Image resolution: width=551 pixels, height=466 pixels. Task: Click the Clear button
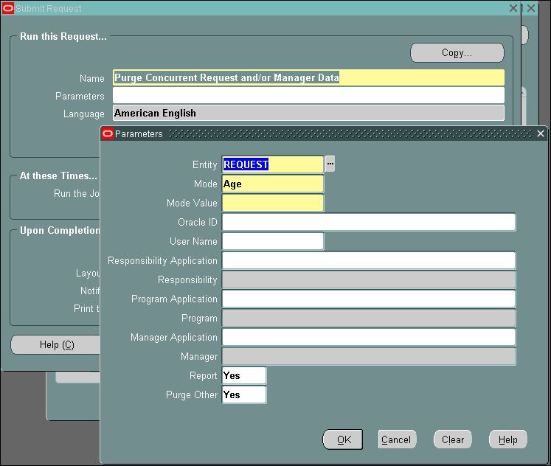coord(453,439)
